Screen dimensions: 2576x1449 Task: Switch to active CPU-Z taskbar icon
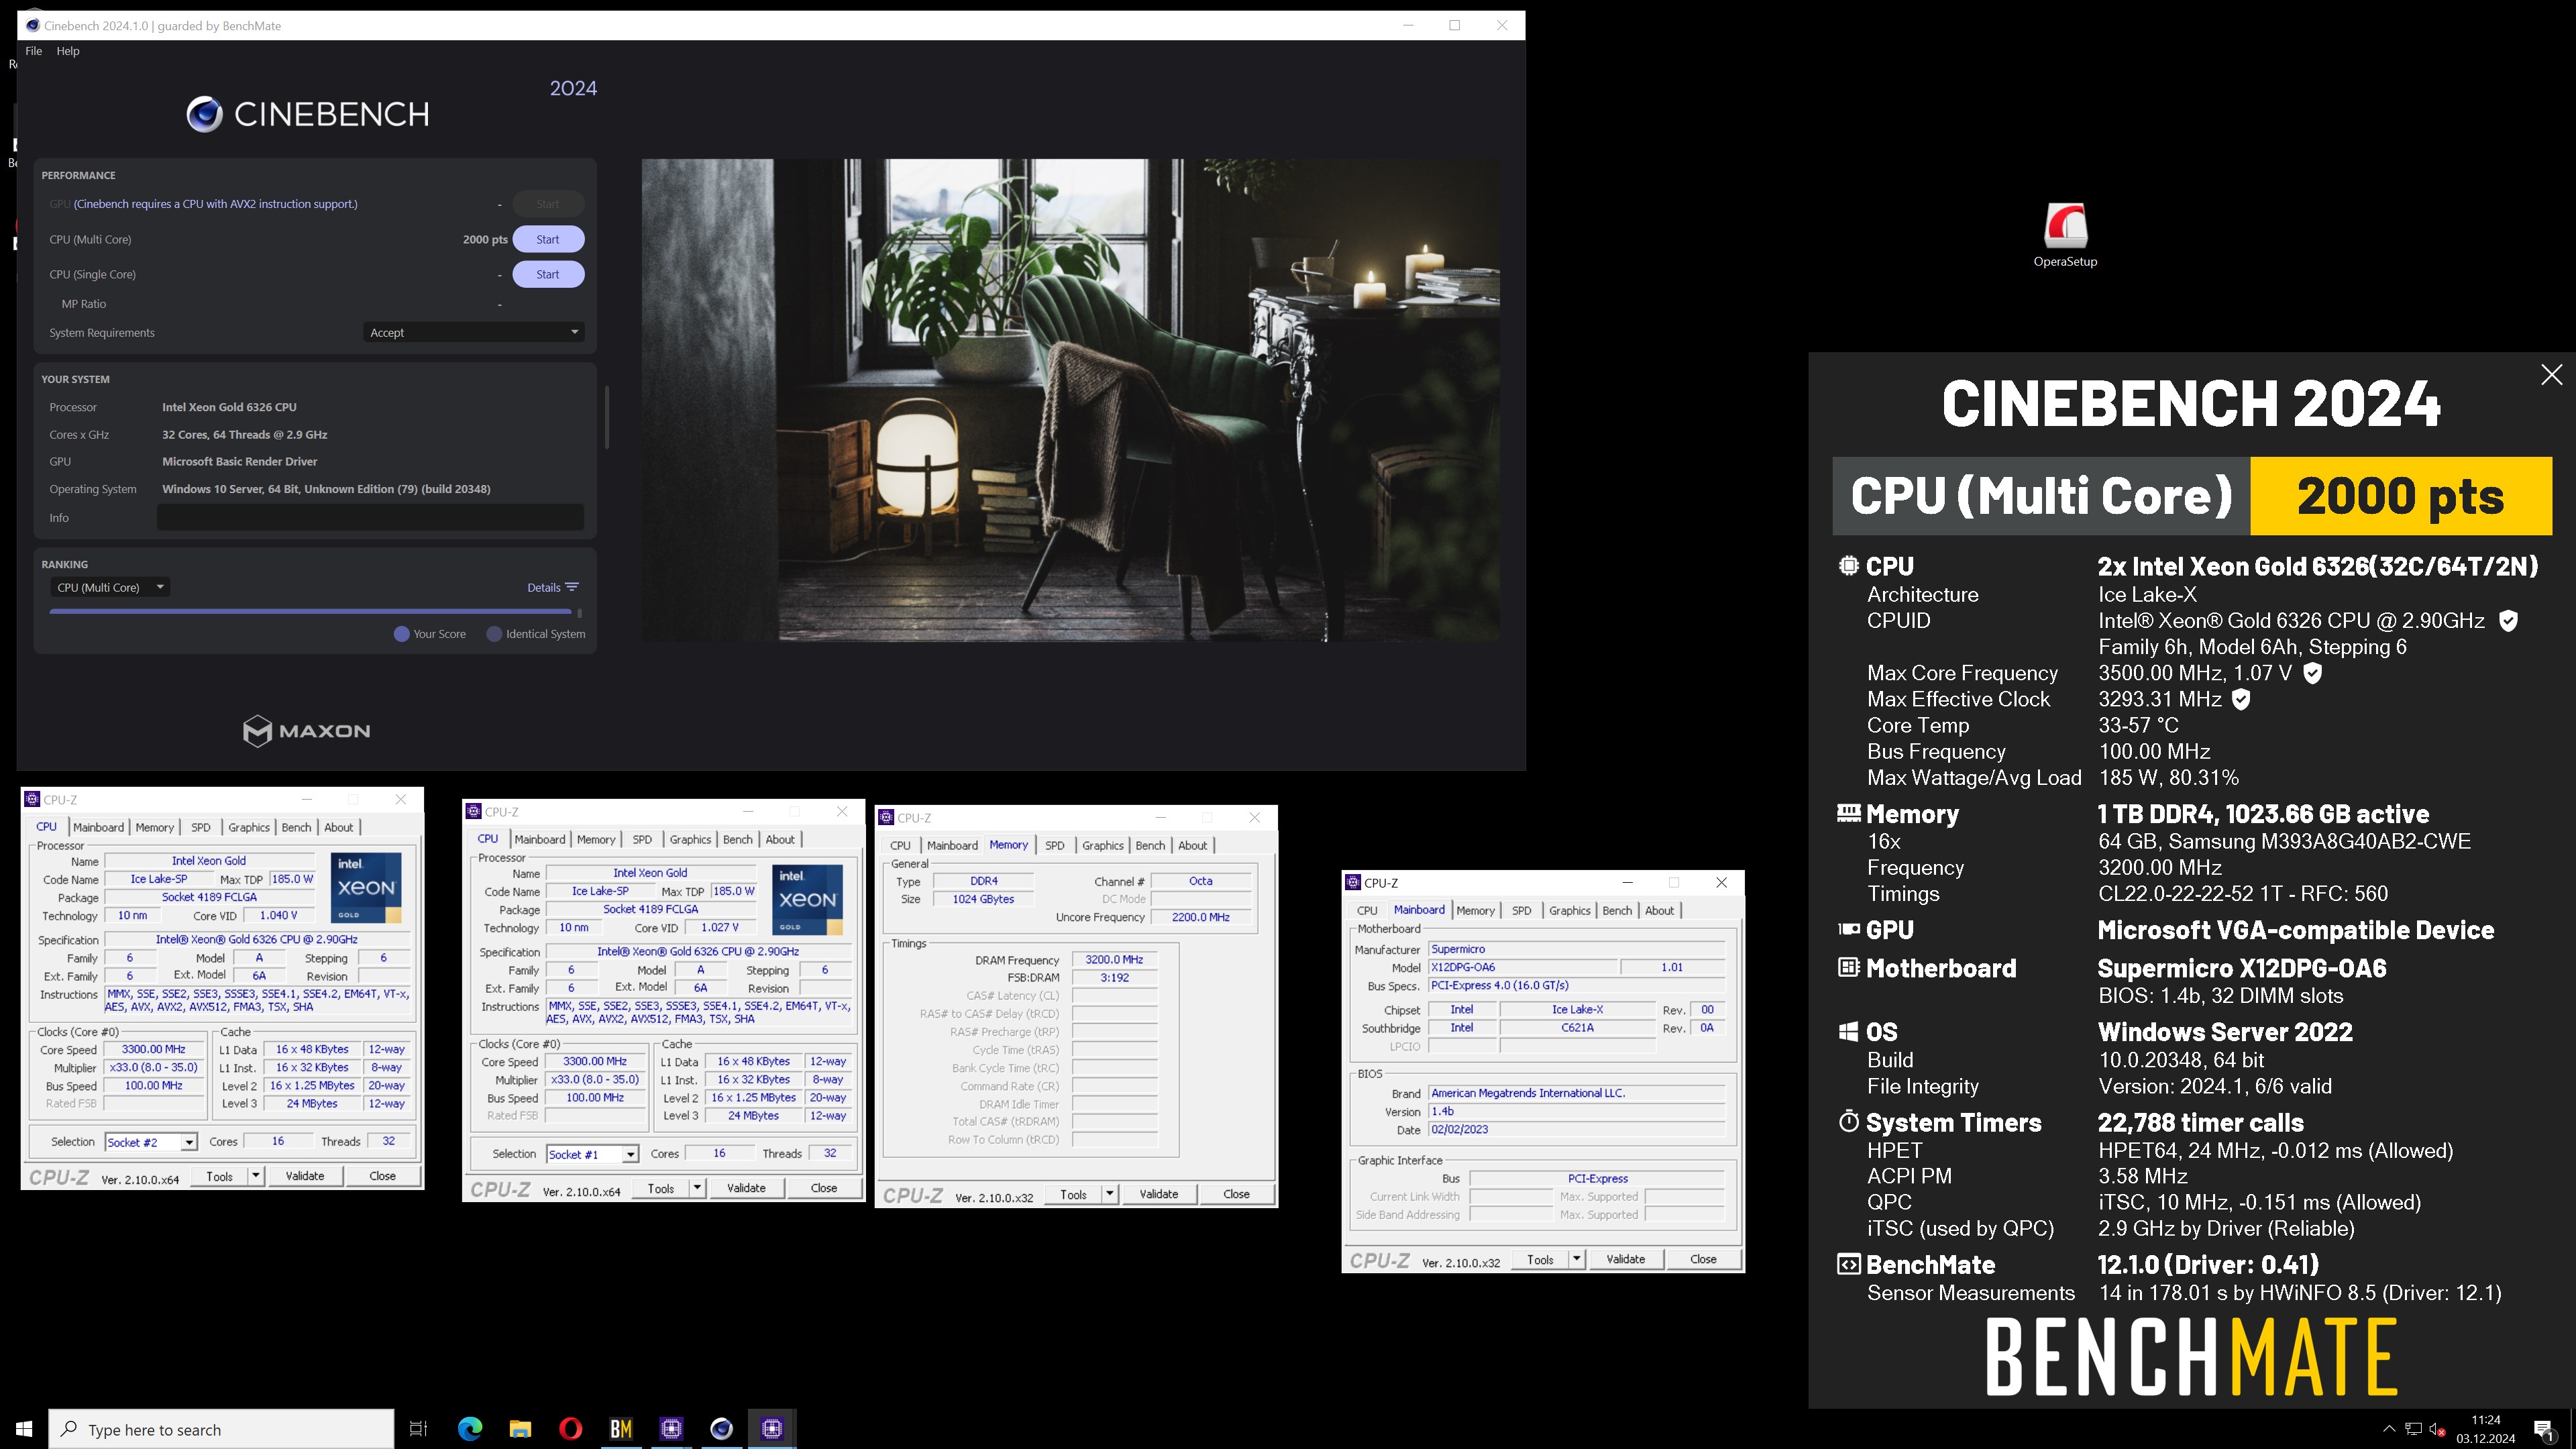[772, 1429]
